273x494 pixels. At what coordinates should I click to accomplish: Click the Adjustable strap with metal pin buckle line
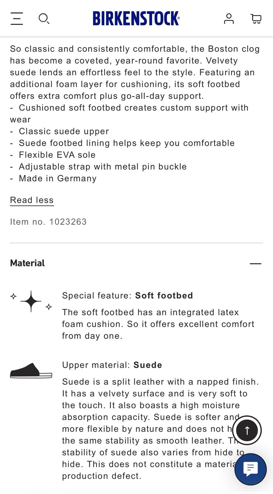click(x=99, y=167)
